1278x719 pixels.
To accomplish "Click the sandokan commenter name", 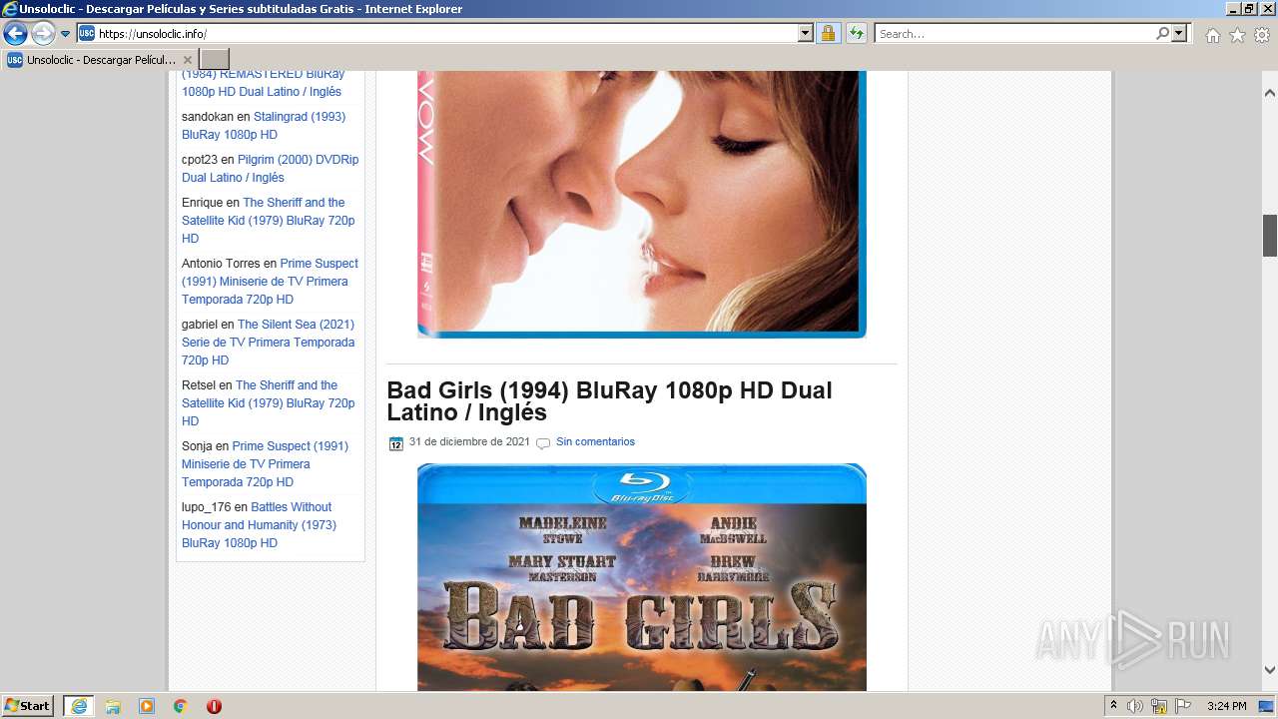I will coord(208,117).
